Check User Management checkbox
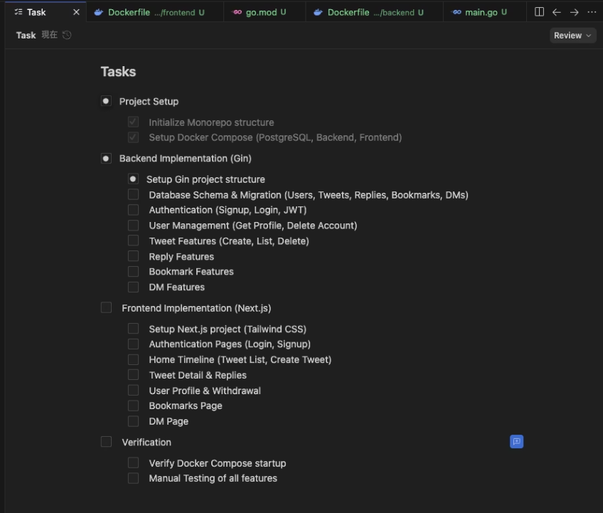603x513 pixels. click(x=133, y=225)
